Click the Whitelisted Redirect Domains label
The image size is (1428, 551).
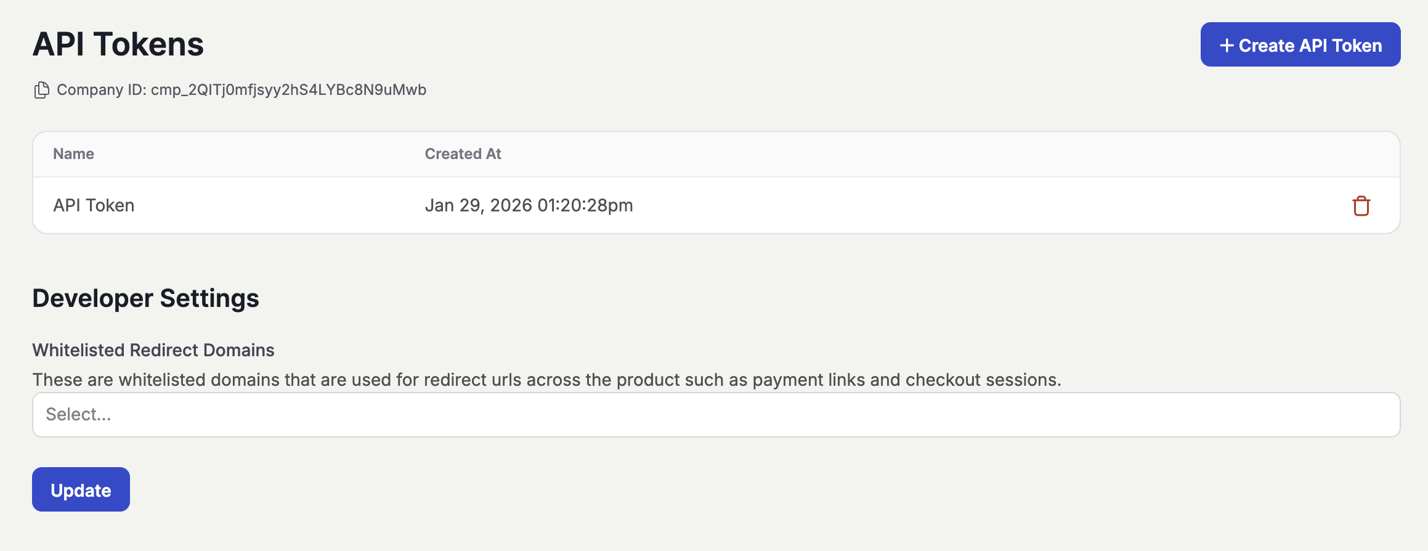153,350
